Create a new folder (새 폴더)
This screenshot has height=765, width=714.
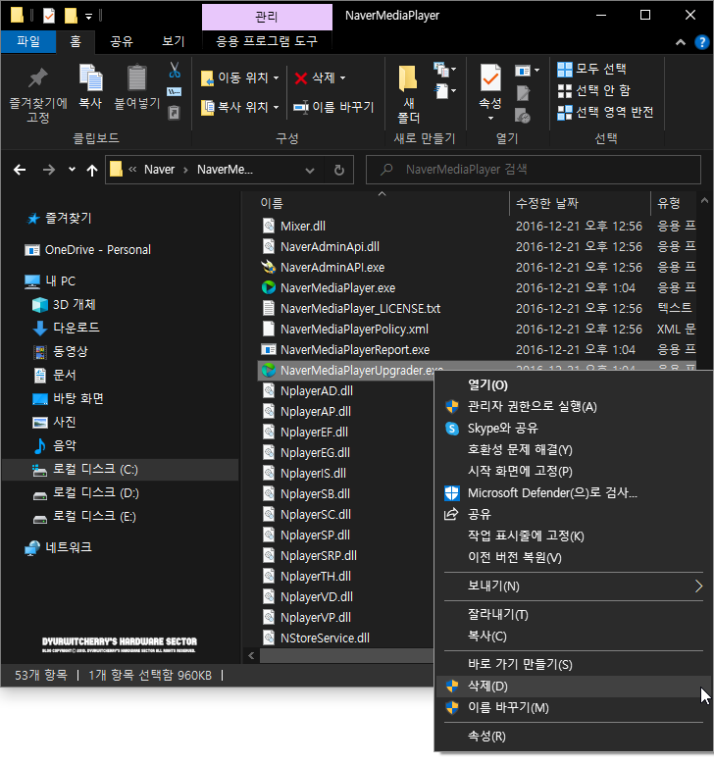408,94
